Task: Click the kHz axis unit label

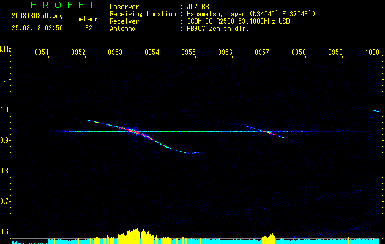Action: 6,49
